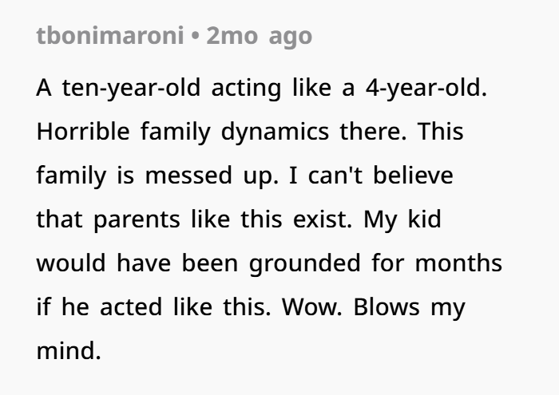
Task: Click the word "messed" in the comment
Action: click(x=188, y=176)
